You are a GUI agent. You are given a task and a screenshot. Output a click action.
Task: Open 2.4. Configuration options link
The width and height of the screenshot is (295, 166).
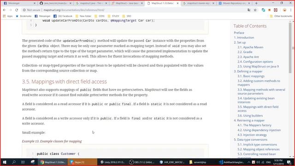255,61
